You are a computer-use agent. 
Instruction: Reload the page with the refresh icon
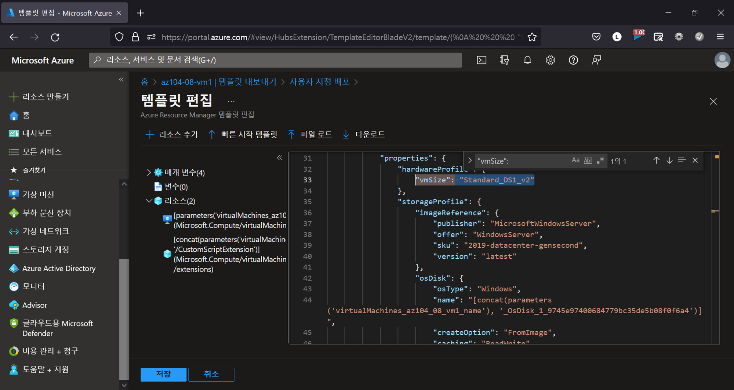pyautogui.click(x=55, y=37)
